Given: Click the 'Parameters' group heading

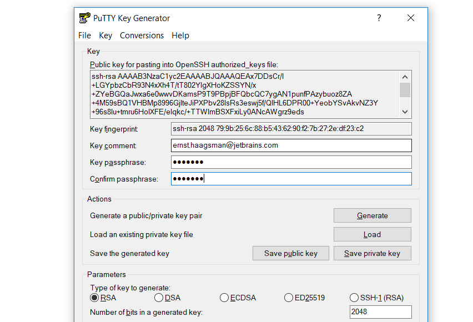Looking at the screenshot, I should pyautogui.click(x=107, y=274).
